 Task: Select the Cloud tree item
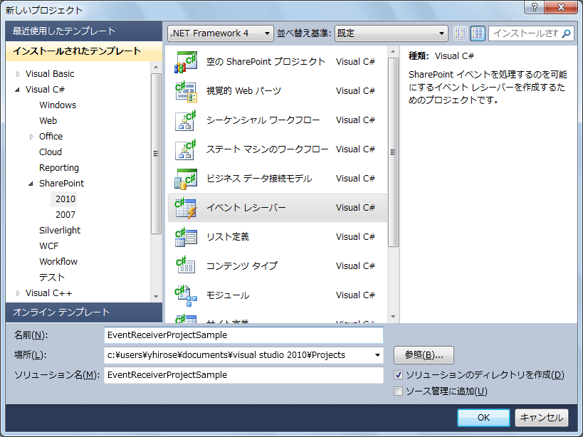click(x=51, y=152)
